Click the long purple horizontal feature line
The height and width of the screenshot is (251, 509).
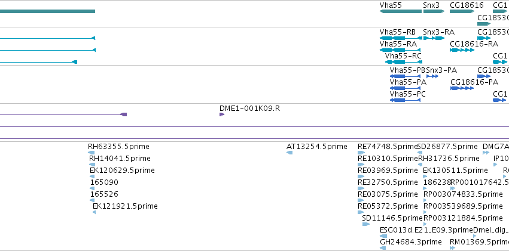tap(254, 126)
